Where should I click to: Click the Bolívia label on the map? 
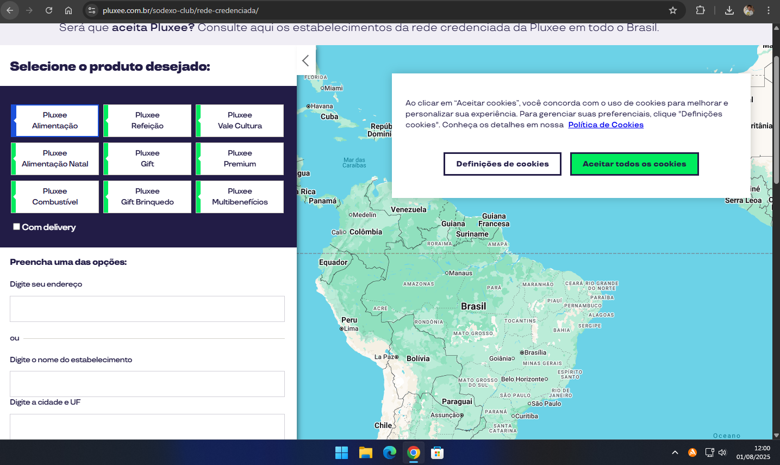(418, 358)
